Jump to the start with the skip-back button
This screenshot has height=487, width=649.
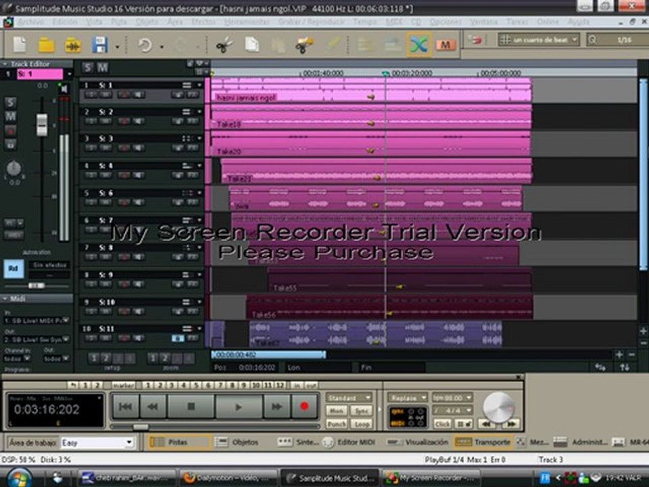(x=126, y=407)
